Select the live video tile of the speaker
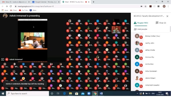 [x=116, y=30]
